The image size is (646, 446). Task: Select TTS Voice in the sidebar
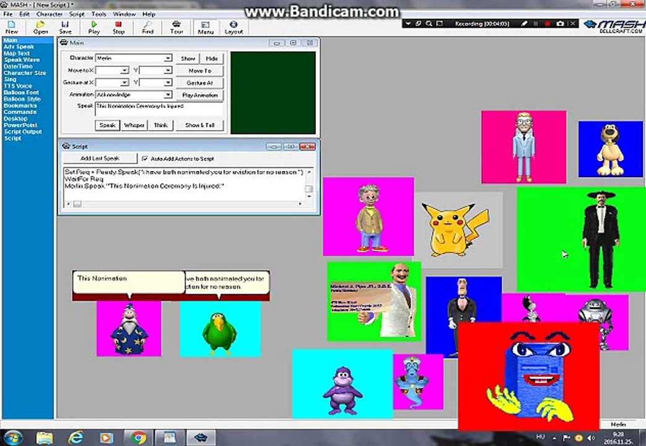18,85
